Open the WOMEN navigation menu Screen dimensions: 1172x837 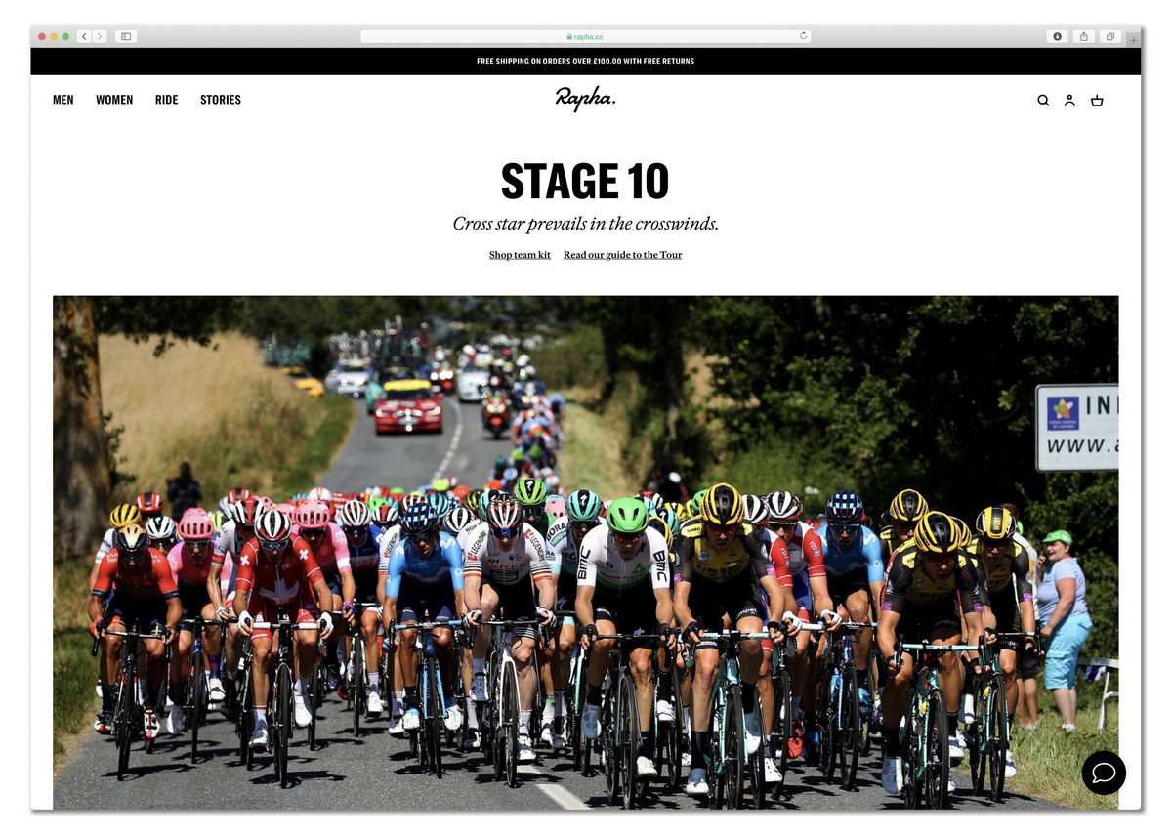[114, 100]
